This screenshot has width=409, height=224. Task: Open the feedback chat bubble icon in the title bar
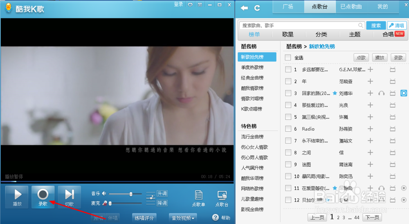[x=191, y=4]
